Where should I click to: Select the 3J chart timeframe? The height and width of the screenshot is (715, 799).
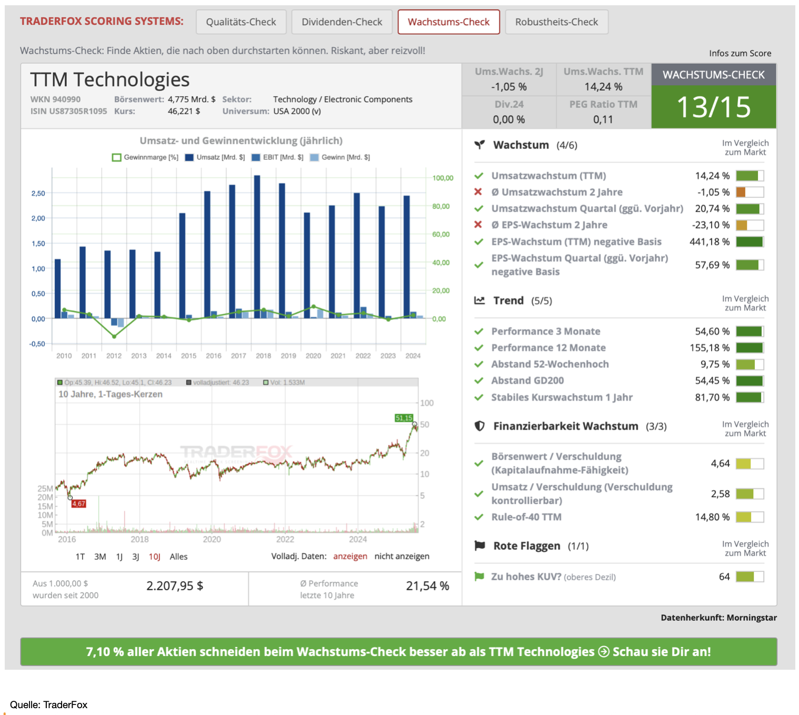[x=136, y=557]
